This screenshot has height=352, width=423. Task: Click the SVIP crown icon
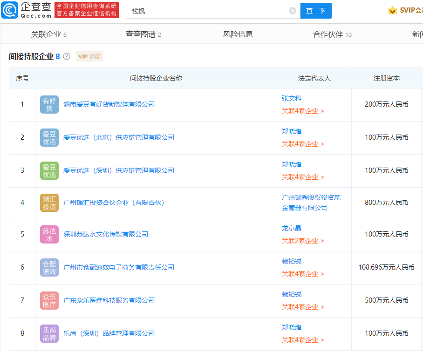point(393,9)
